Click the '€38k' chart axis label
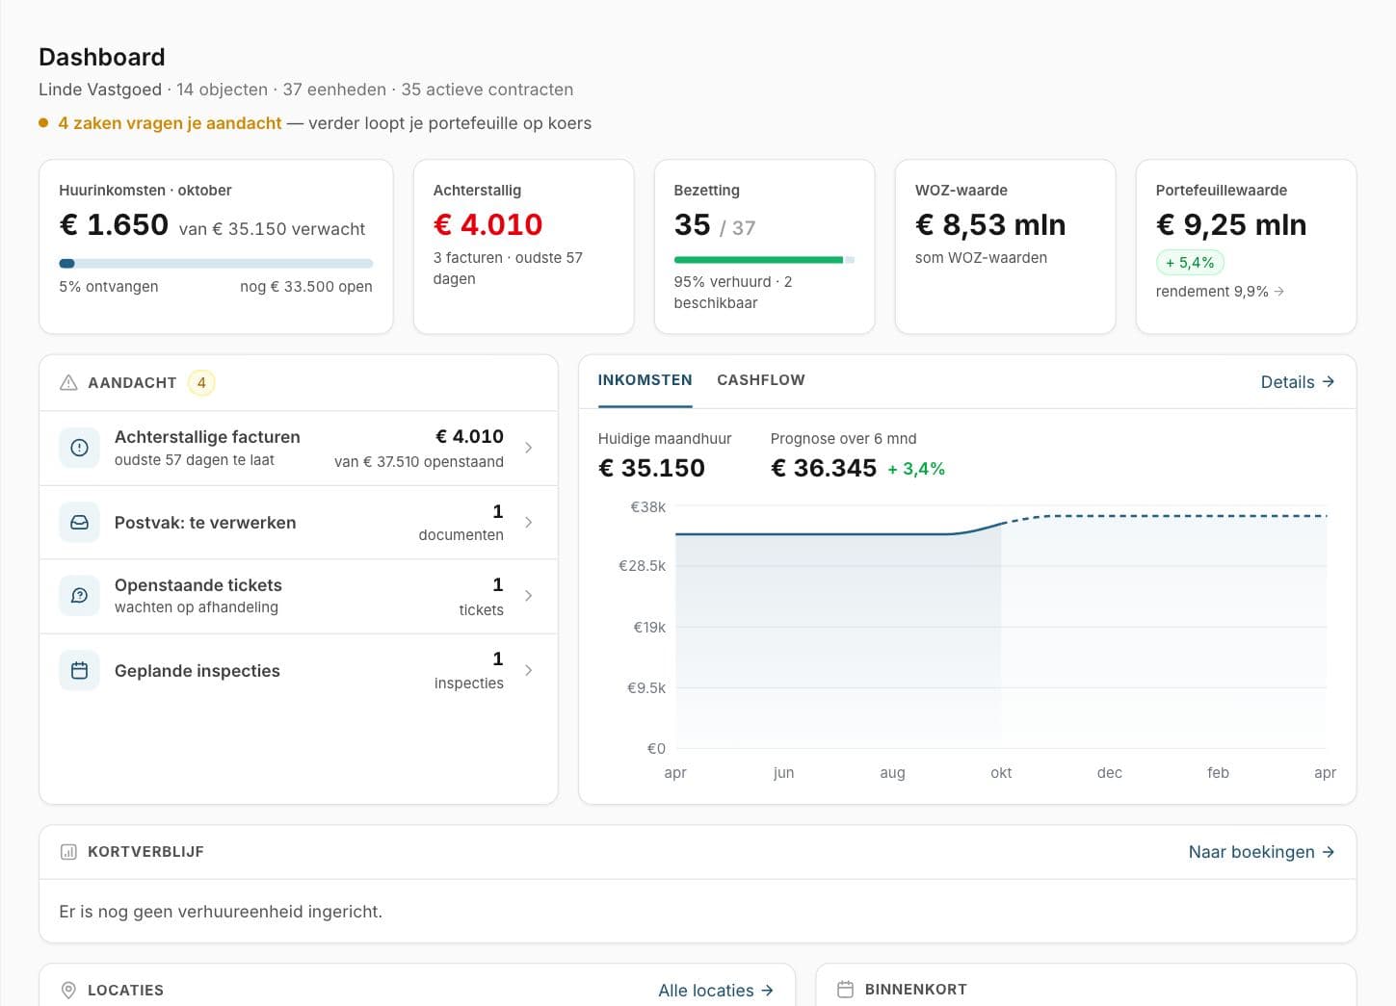 [x=647, y=507]
